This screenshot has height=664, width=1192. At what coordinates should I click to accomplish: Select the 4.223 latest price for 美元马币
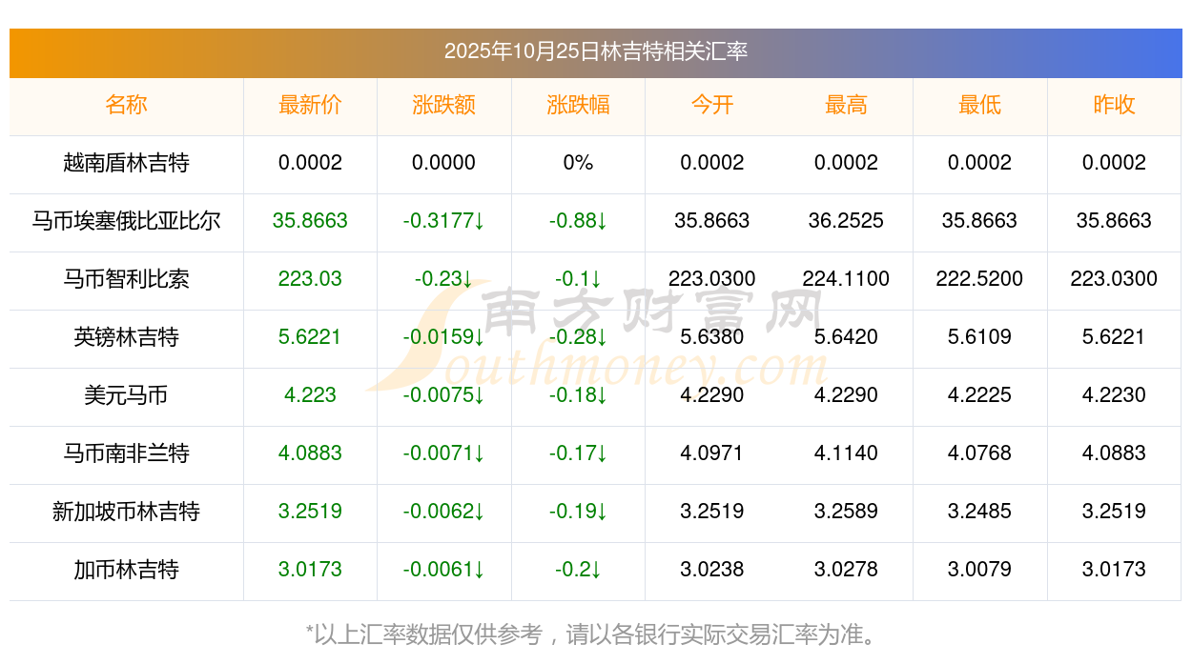[x=310, y=395]
